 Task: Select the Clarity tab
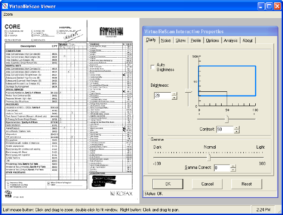pyautogui.click(x=151, y=40)
